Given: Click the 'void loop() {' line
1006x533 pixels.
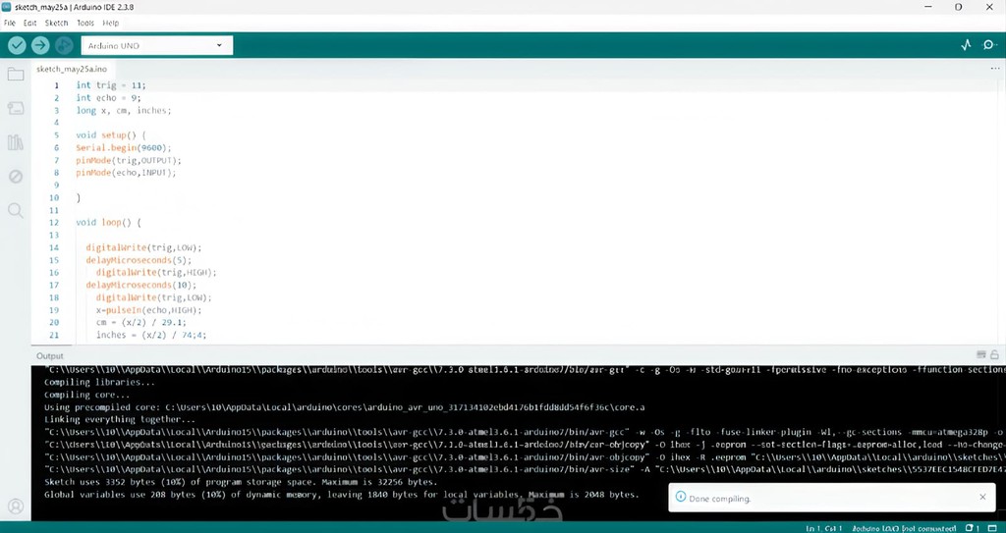Looking at the screenshot, I should [108, 223].
